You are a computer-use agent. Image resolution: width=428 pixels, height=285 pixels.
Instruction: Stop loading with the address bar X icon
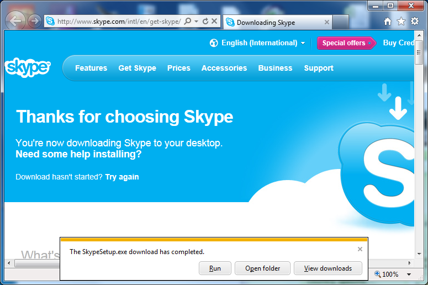pyautogui.click(x=215, y=22)
